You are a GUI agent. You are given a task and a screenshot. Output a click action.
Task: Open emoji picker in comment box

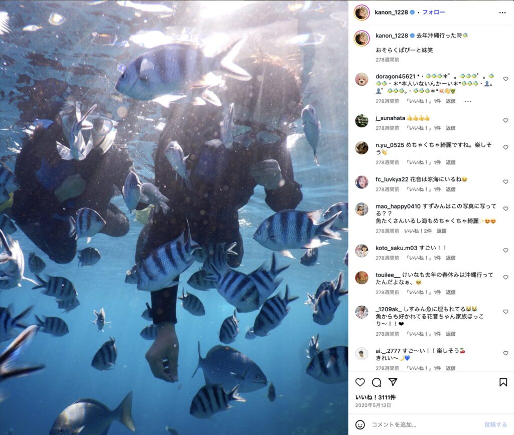(x=360, y=424)
